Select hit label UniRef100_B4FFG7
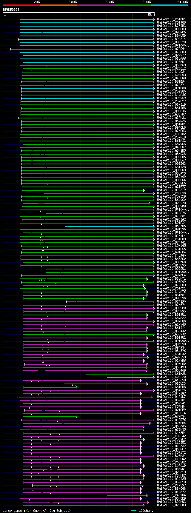The height and width of the screenshot is (513, 191). pyautogui.click(x=171, y=147)
